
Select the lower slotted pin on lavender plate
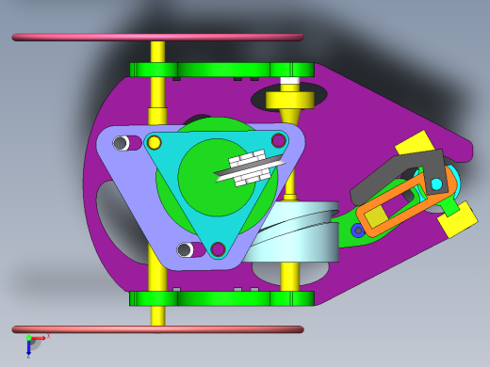(x=185, y=249)
